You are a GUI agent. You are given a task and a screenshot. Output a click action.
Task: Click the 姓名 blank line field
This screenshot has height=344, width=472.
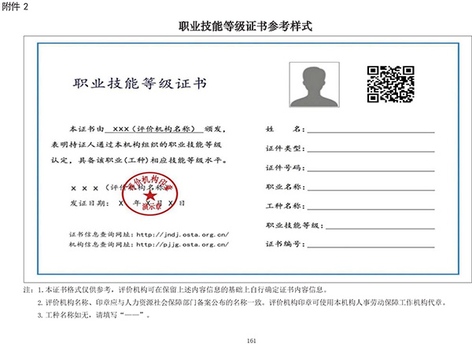click(371, 130)
